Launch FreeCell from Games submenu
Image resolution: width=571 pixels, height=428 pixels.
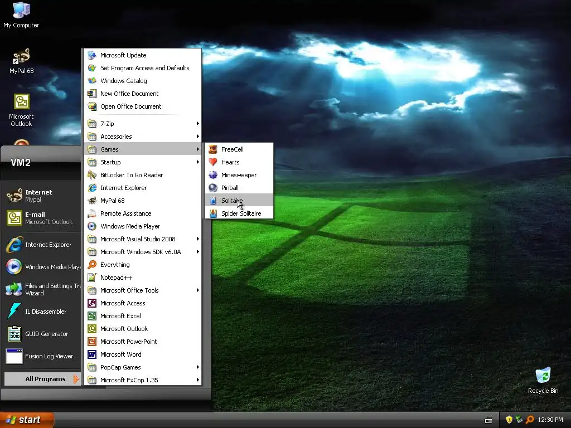[x=239, y=149]
